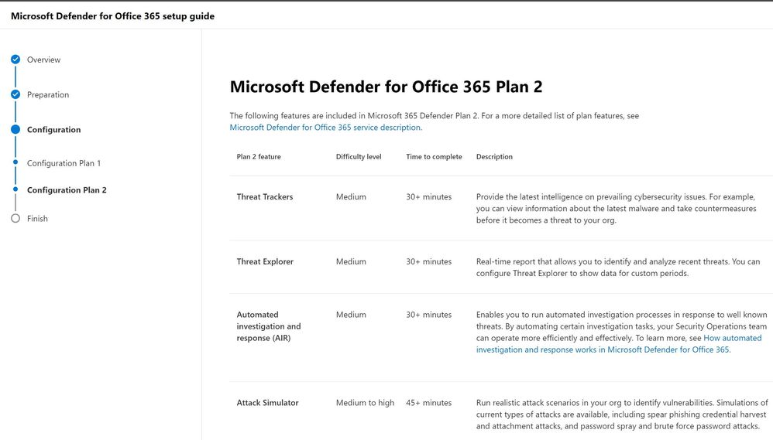
Task: Click the Finish step empty circle icon
Action: (15, 219)
